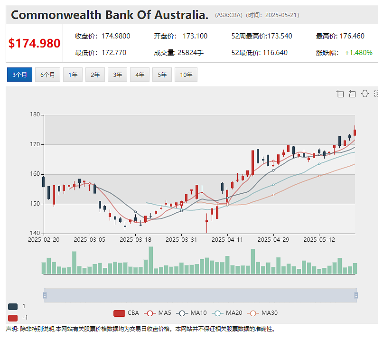
Task: Hide the MA30 moving average series
Action: pos(253,313)
